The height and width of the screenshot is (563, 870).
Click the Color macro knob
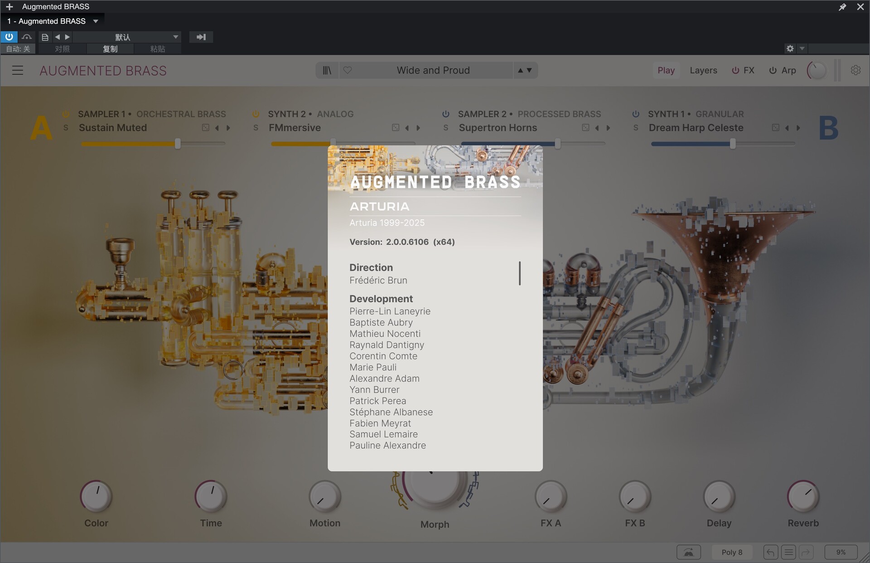[x=96, y=496]
